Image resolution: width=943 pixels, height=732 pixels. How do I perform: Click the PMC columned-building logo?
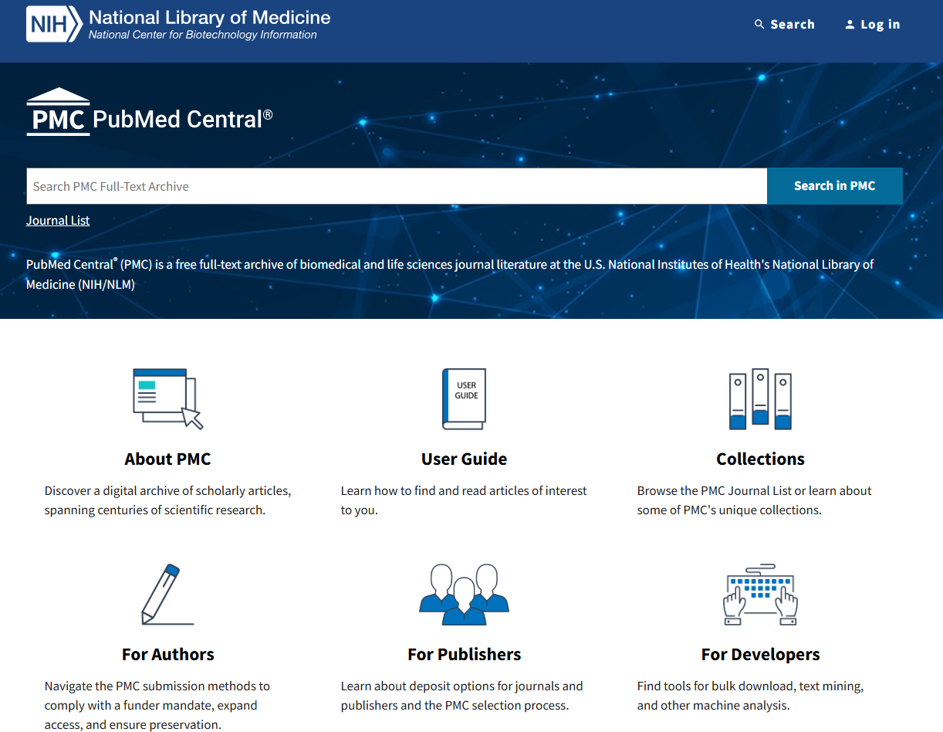pyautogui.click(x=58, y=110)
